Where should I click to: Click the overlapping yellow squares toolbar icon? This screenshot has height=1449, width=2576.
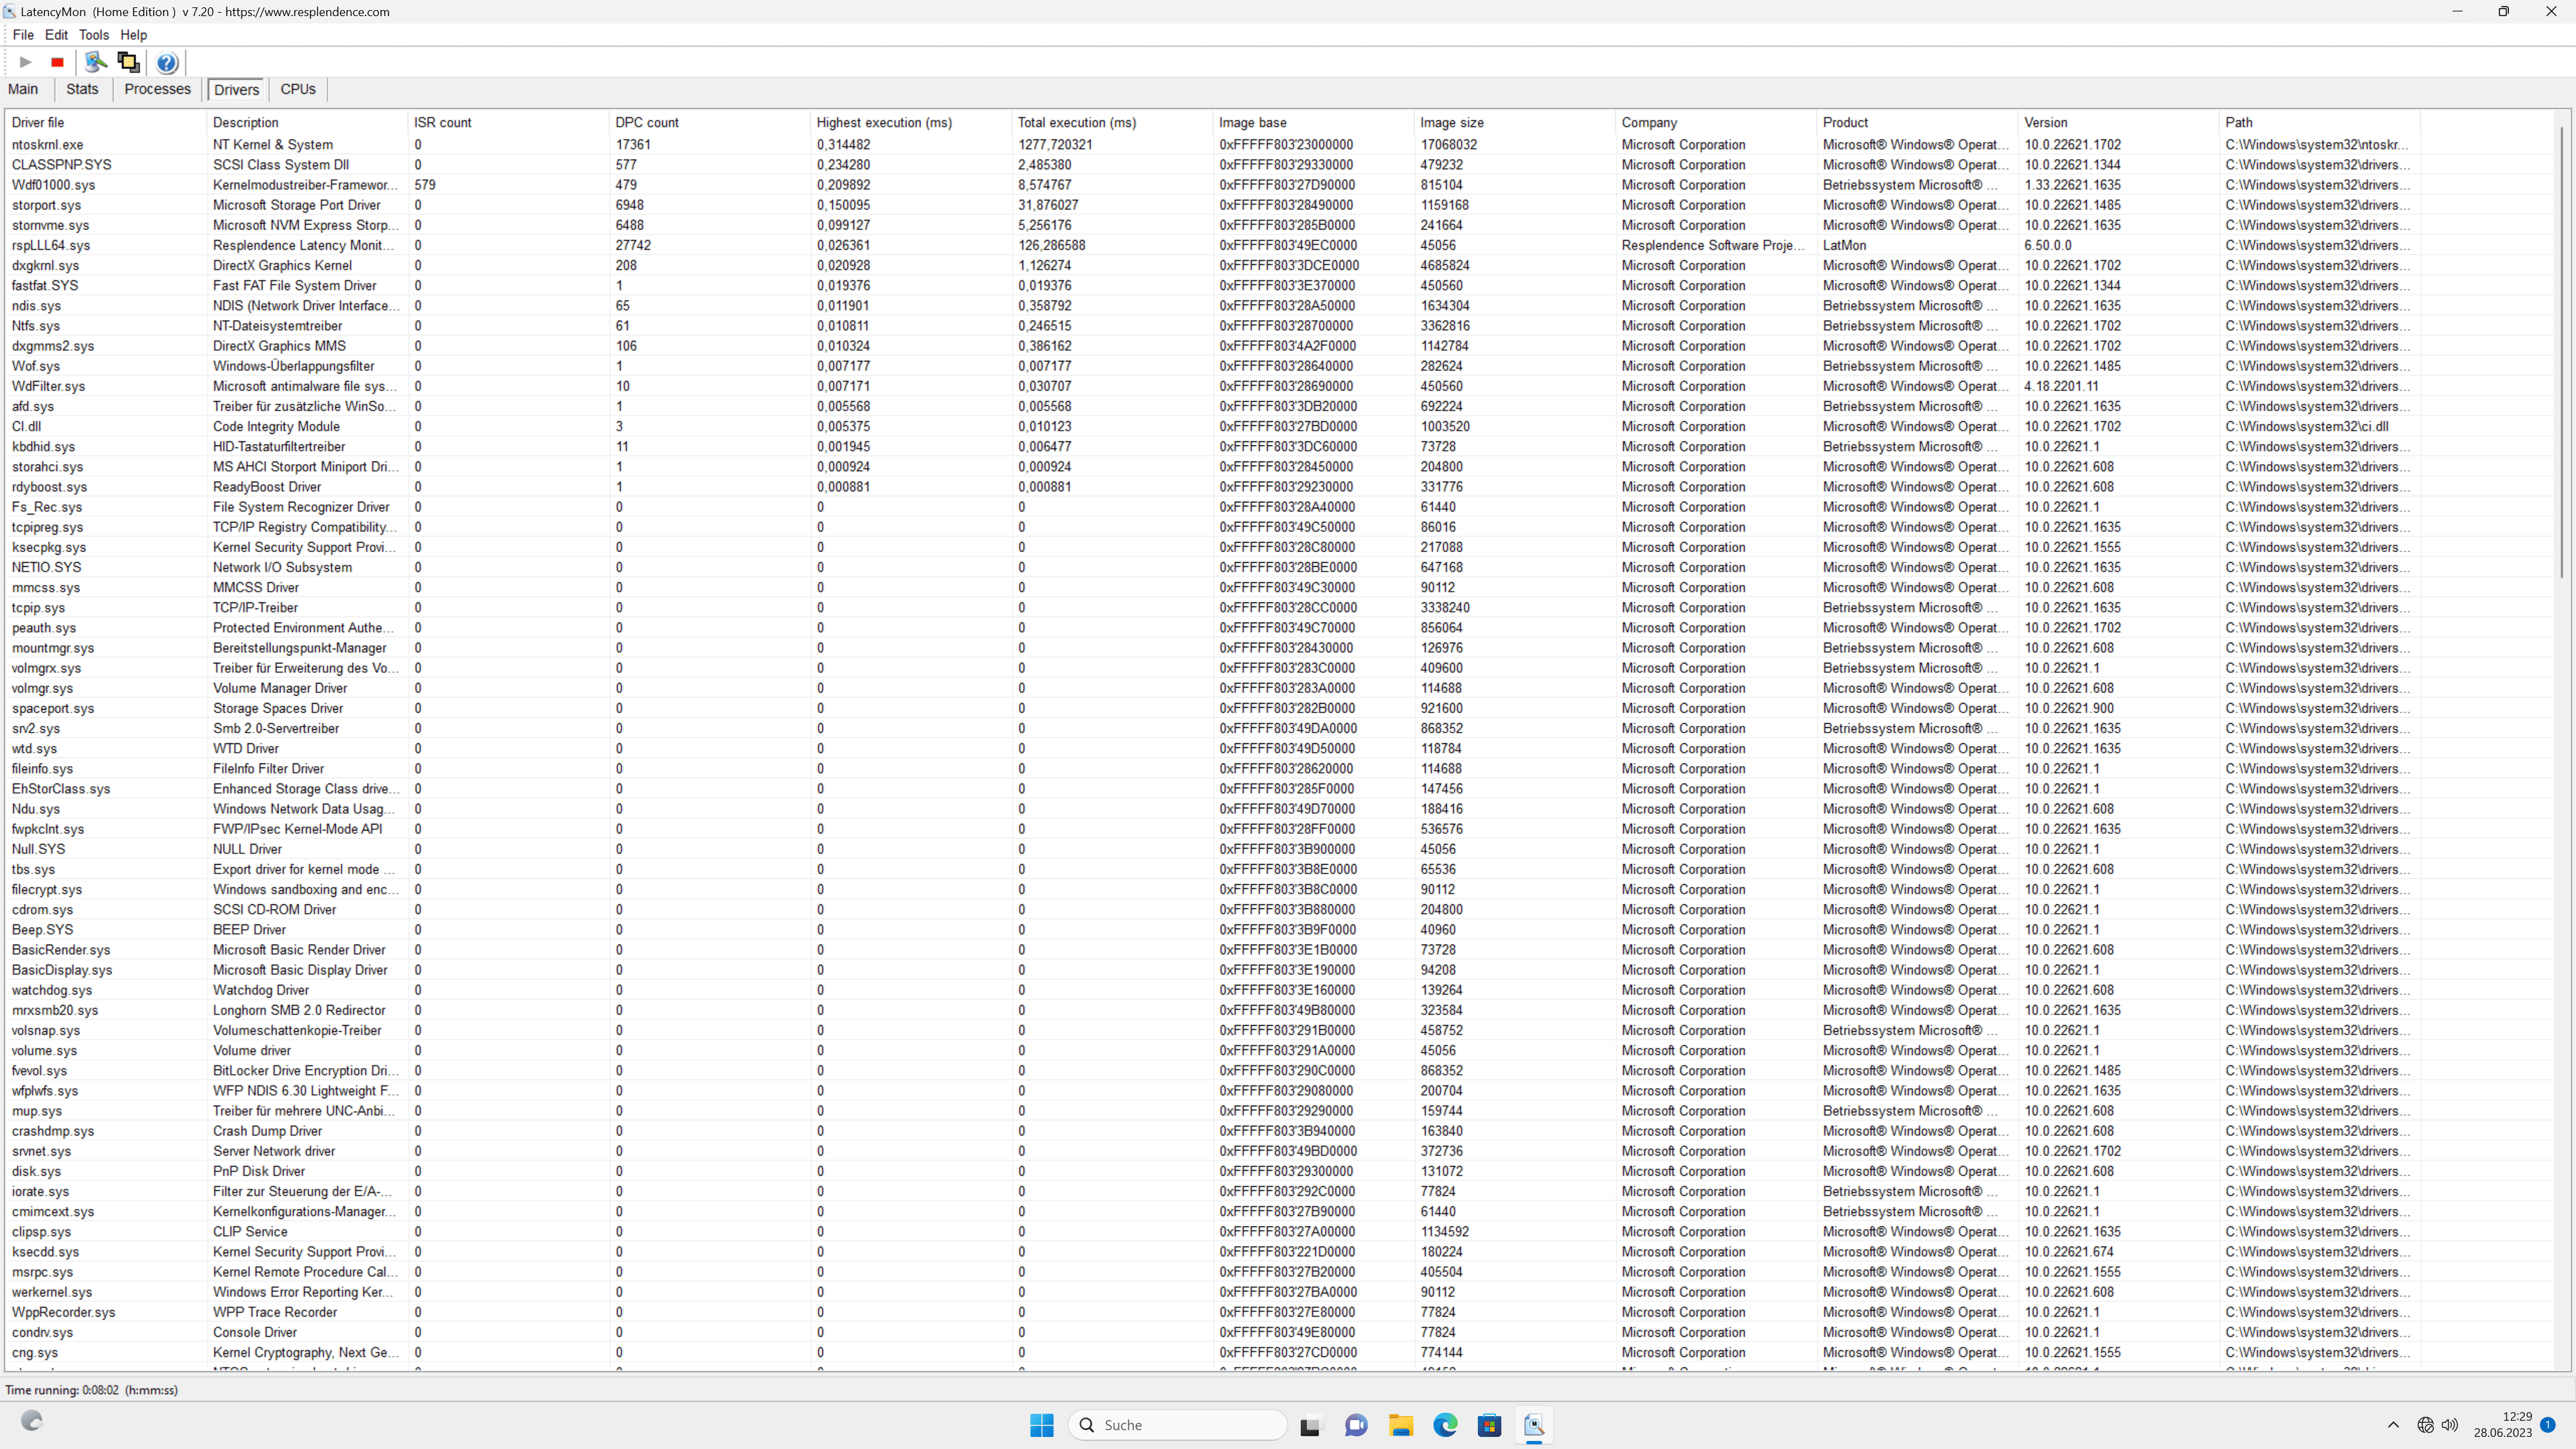click(x=128, y=62)
